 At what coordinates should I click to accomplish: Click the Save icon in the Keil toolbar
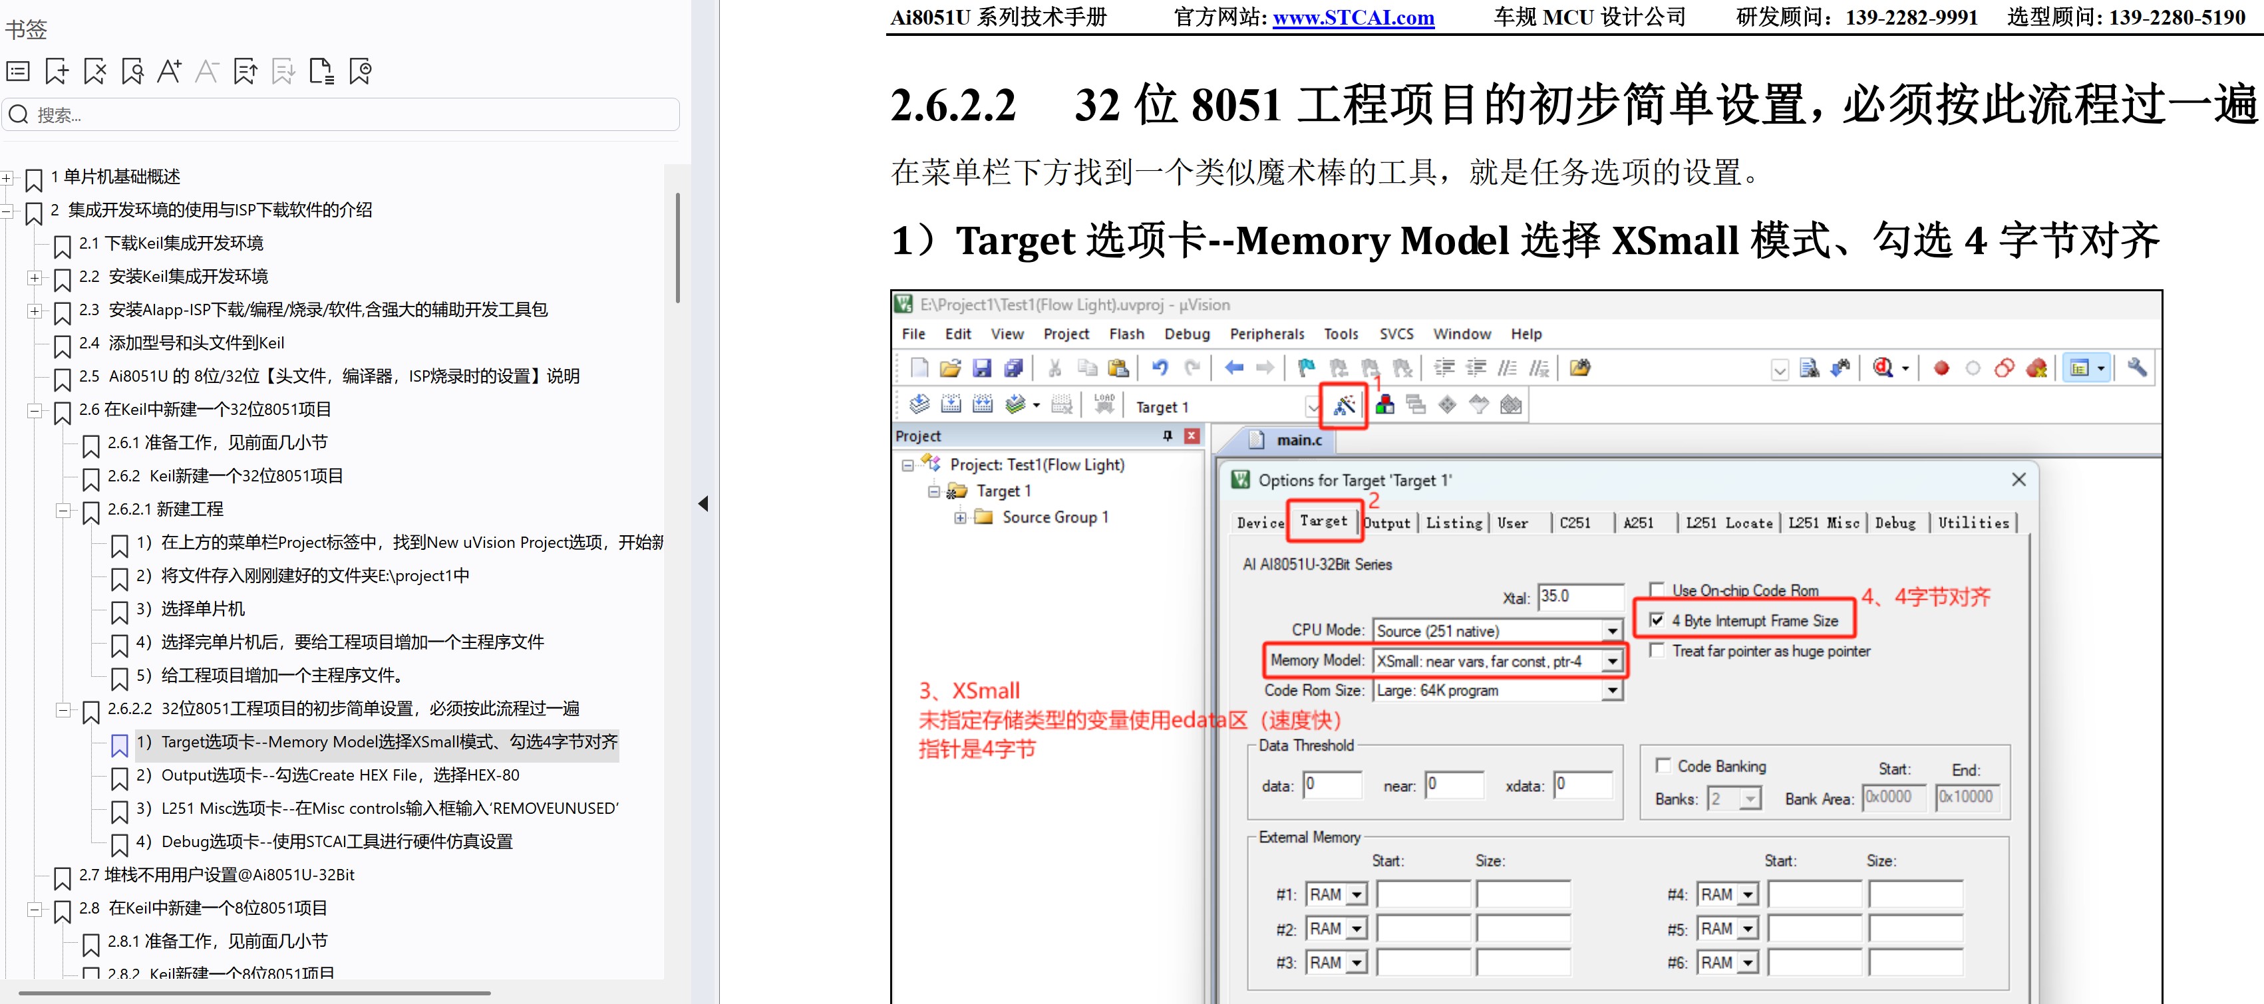(x=983, y=368)
